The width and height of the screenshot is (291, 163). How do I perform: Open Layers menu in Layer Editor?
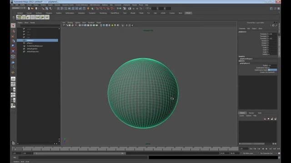point(241,116)
